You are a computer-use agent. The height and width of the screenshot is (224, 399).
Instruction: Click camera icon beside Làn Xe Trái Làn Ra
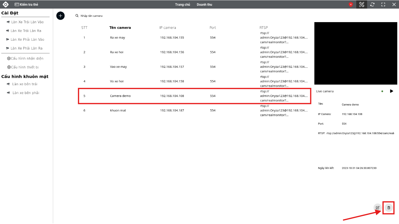[x=8, y=31]
